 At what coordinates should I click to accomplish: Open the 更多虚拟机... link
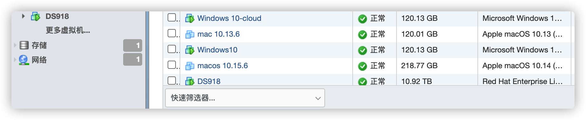(x=68, y=30)
